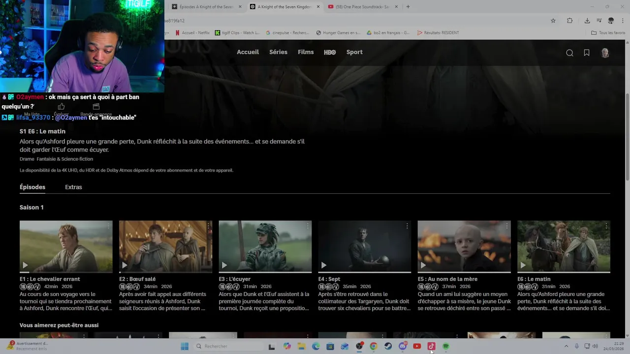Viewport: 630px width, 354px height.
Task: Play episode E4 Sept
Action: [323, 265]
